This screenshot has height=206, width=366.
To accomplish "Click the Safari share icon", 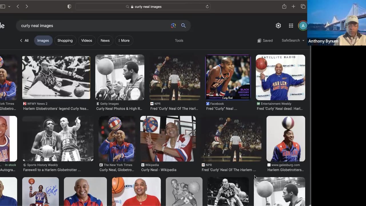I will (x=284, y=7).
